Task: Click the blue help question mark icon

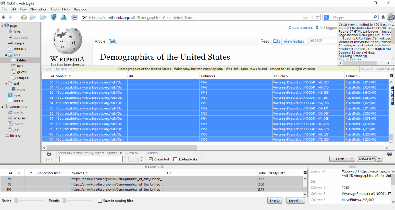Action: (x=389, y=154)
